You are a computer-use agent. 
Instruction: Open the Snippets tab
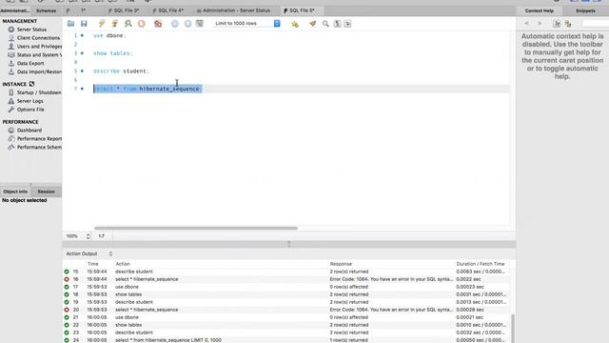click(x=585, y=10)
